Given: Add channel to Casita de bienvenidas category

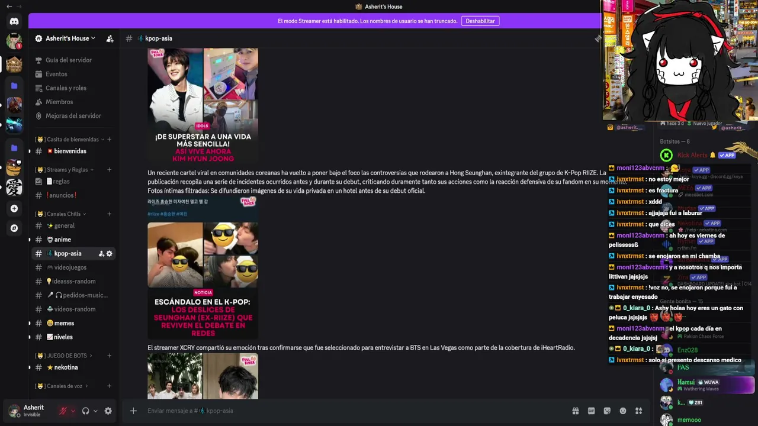Looking at the screenshot, I should [x=110, y=140].
